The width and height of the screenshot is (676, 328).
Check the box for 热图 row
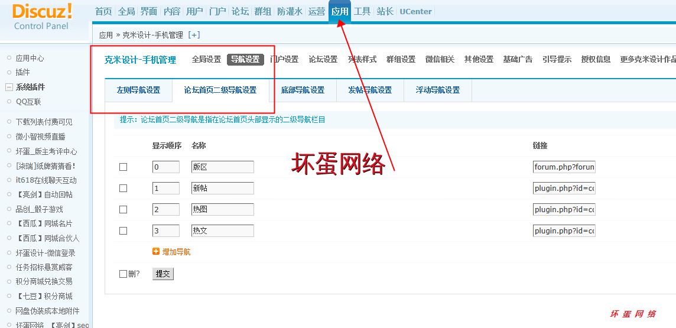[x=123, y=209]
